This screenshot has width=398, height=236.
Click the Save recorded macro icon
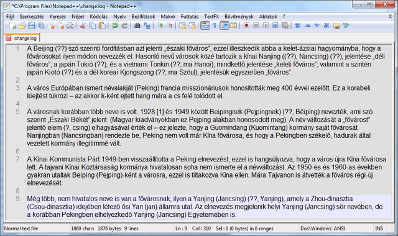click(x=285, y=25)
